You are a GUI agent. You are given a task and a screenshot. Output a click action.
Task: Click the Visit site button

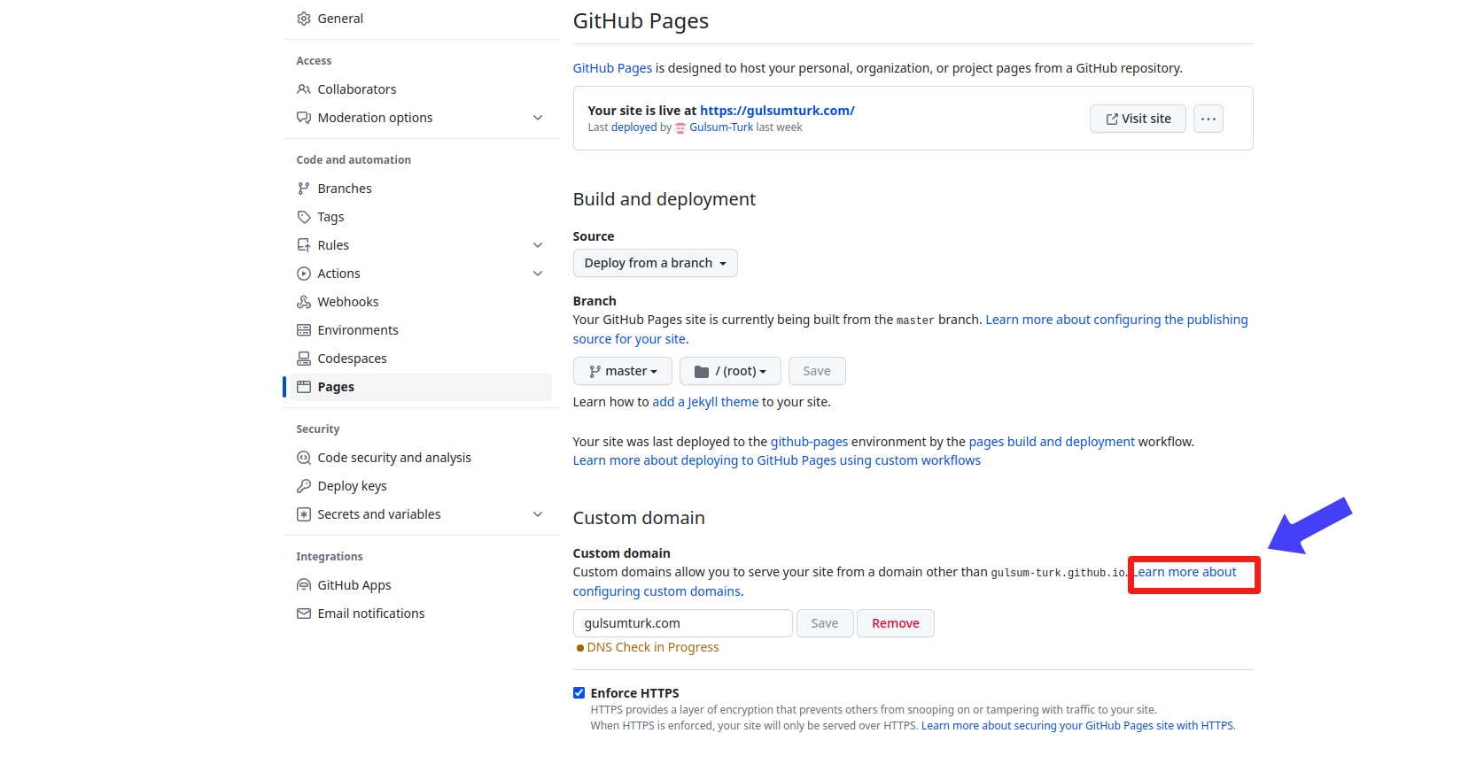pyautogui.click(x=1138, y=119)
